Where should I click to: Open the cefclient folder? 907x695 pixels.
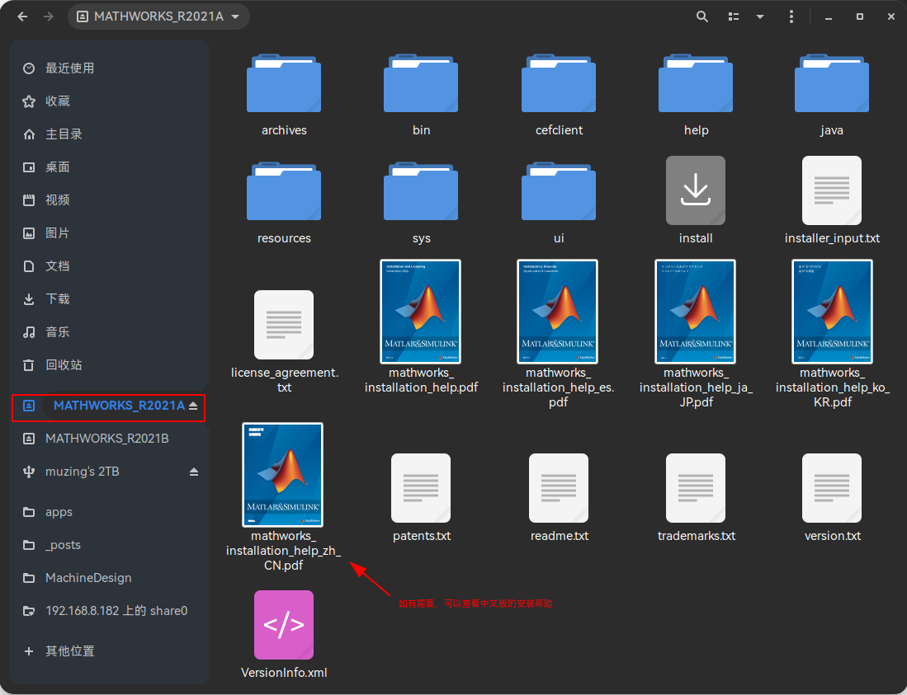559,83
